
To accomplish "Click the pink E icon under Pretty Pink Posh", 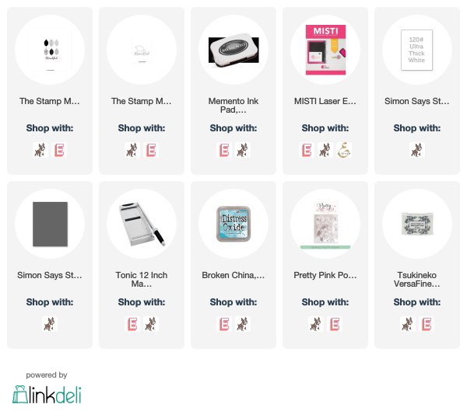I will (x=335, y=324).
